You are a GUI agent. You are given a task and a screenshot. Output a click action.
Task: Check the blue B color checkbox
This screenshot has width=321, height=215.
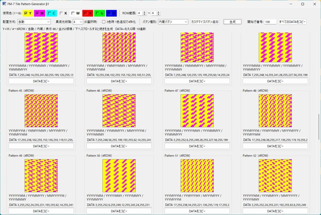coord(109,13)
